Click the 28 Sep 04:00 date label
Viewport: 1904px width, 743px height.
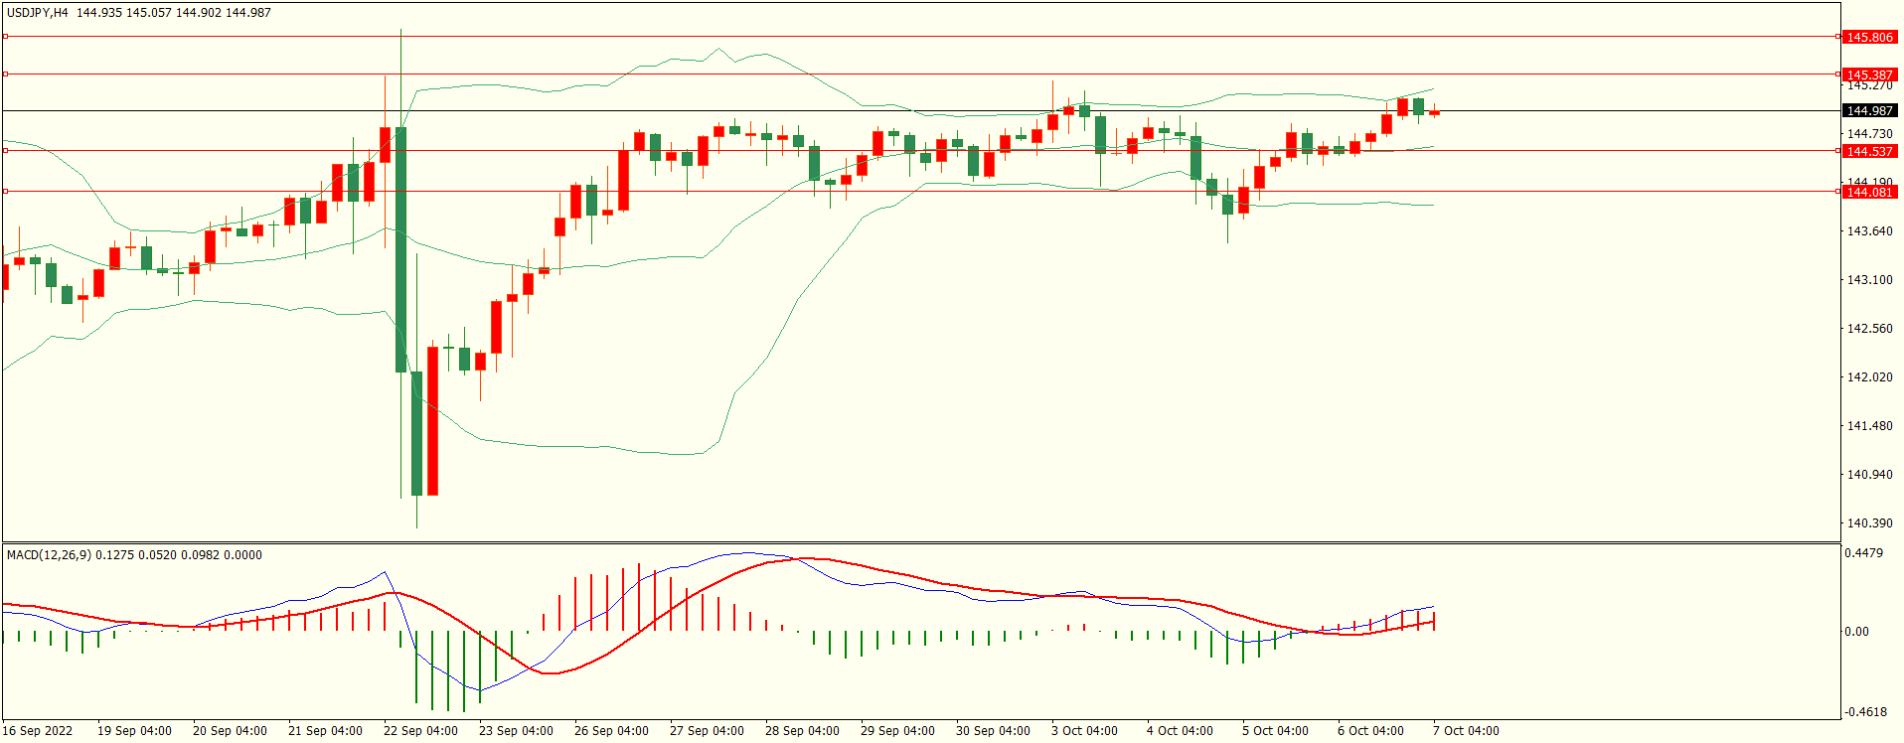pyautogui.click(x=802, y=731)
